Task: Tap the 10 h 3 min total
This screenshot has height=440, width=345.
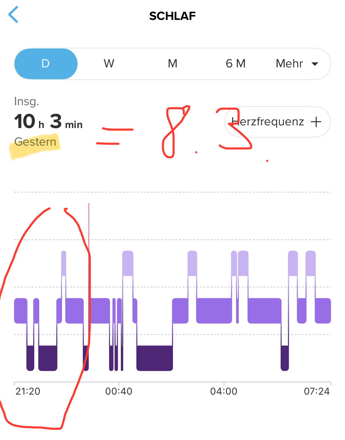Action: pos(48,122)
